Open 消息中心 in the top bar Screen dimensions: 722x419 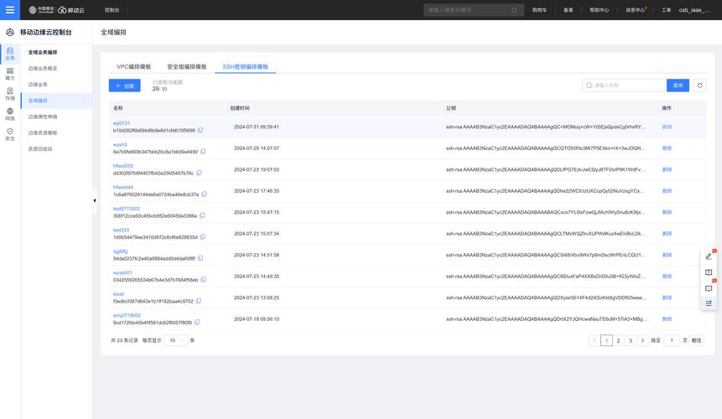[635, 10]
